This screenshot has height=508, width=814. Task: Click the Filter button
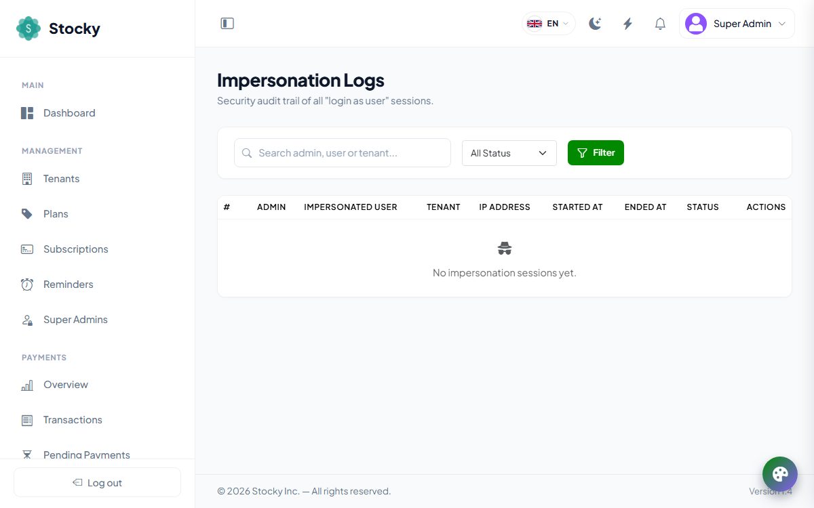coord(596,153)
